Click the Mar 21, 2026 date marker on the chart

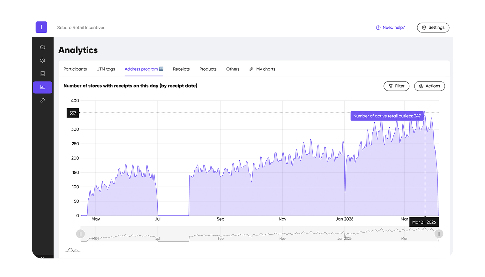(424, 222)
